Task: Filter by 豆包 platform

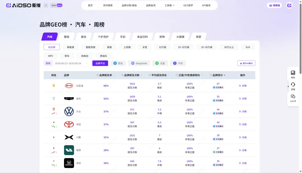Action: [118, 63]
